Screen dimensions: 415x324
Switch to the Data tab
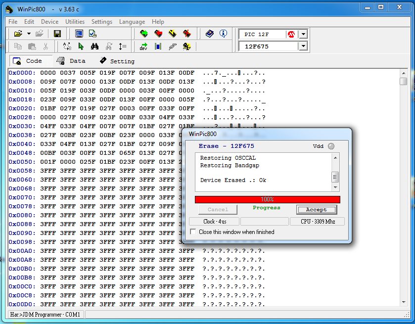[71, 61]
